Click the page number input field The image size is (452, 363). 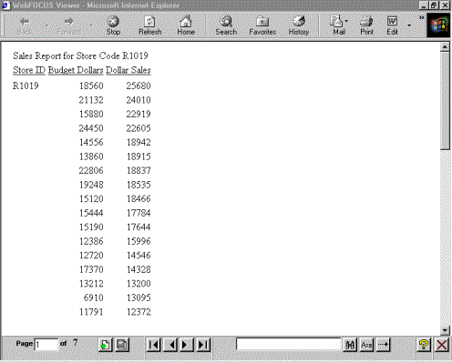click(46, 345)
